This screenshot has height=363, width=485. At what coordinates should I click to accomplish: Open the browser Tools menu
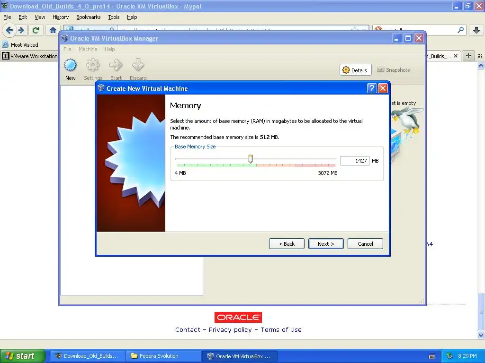click(x=114, y=17)
